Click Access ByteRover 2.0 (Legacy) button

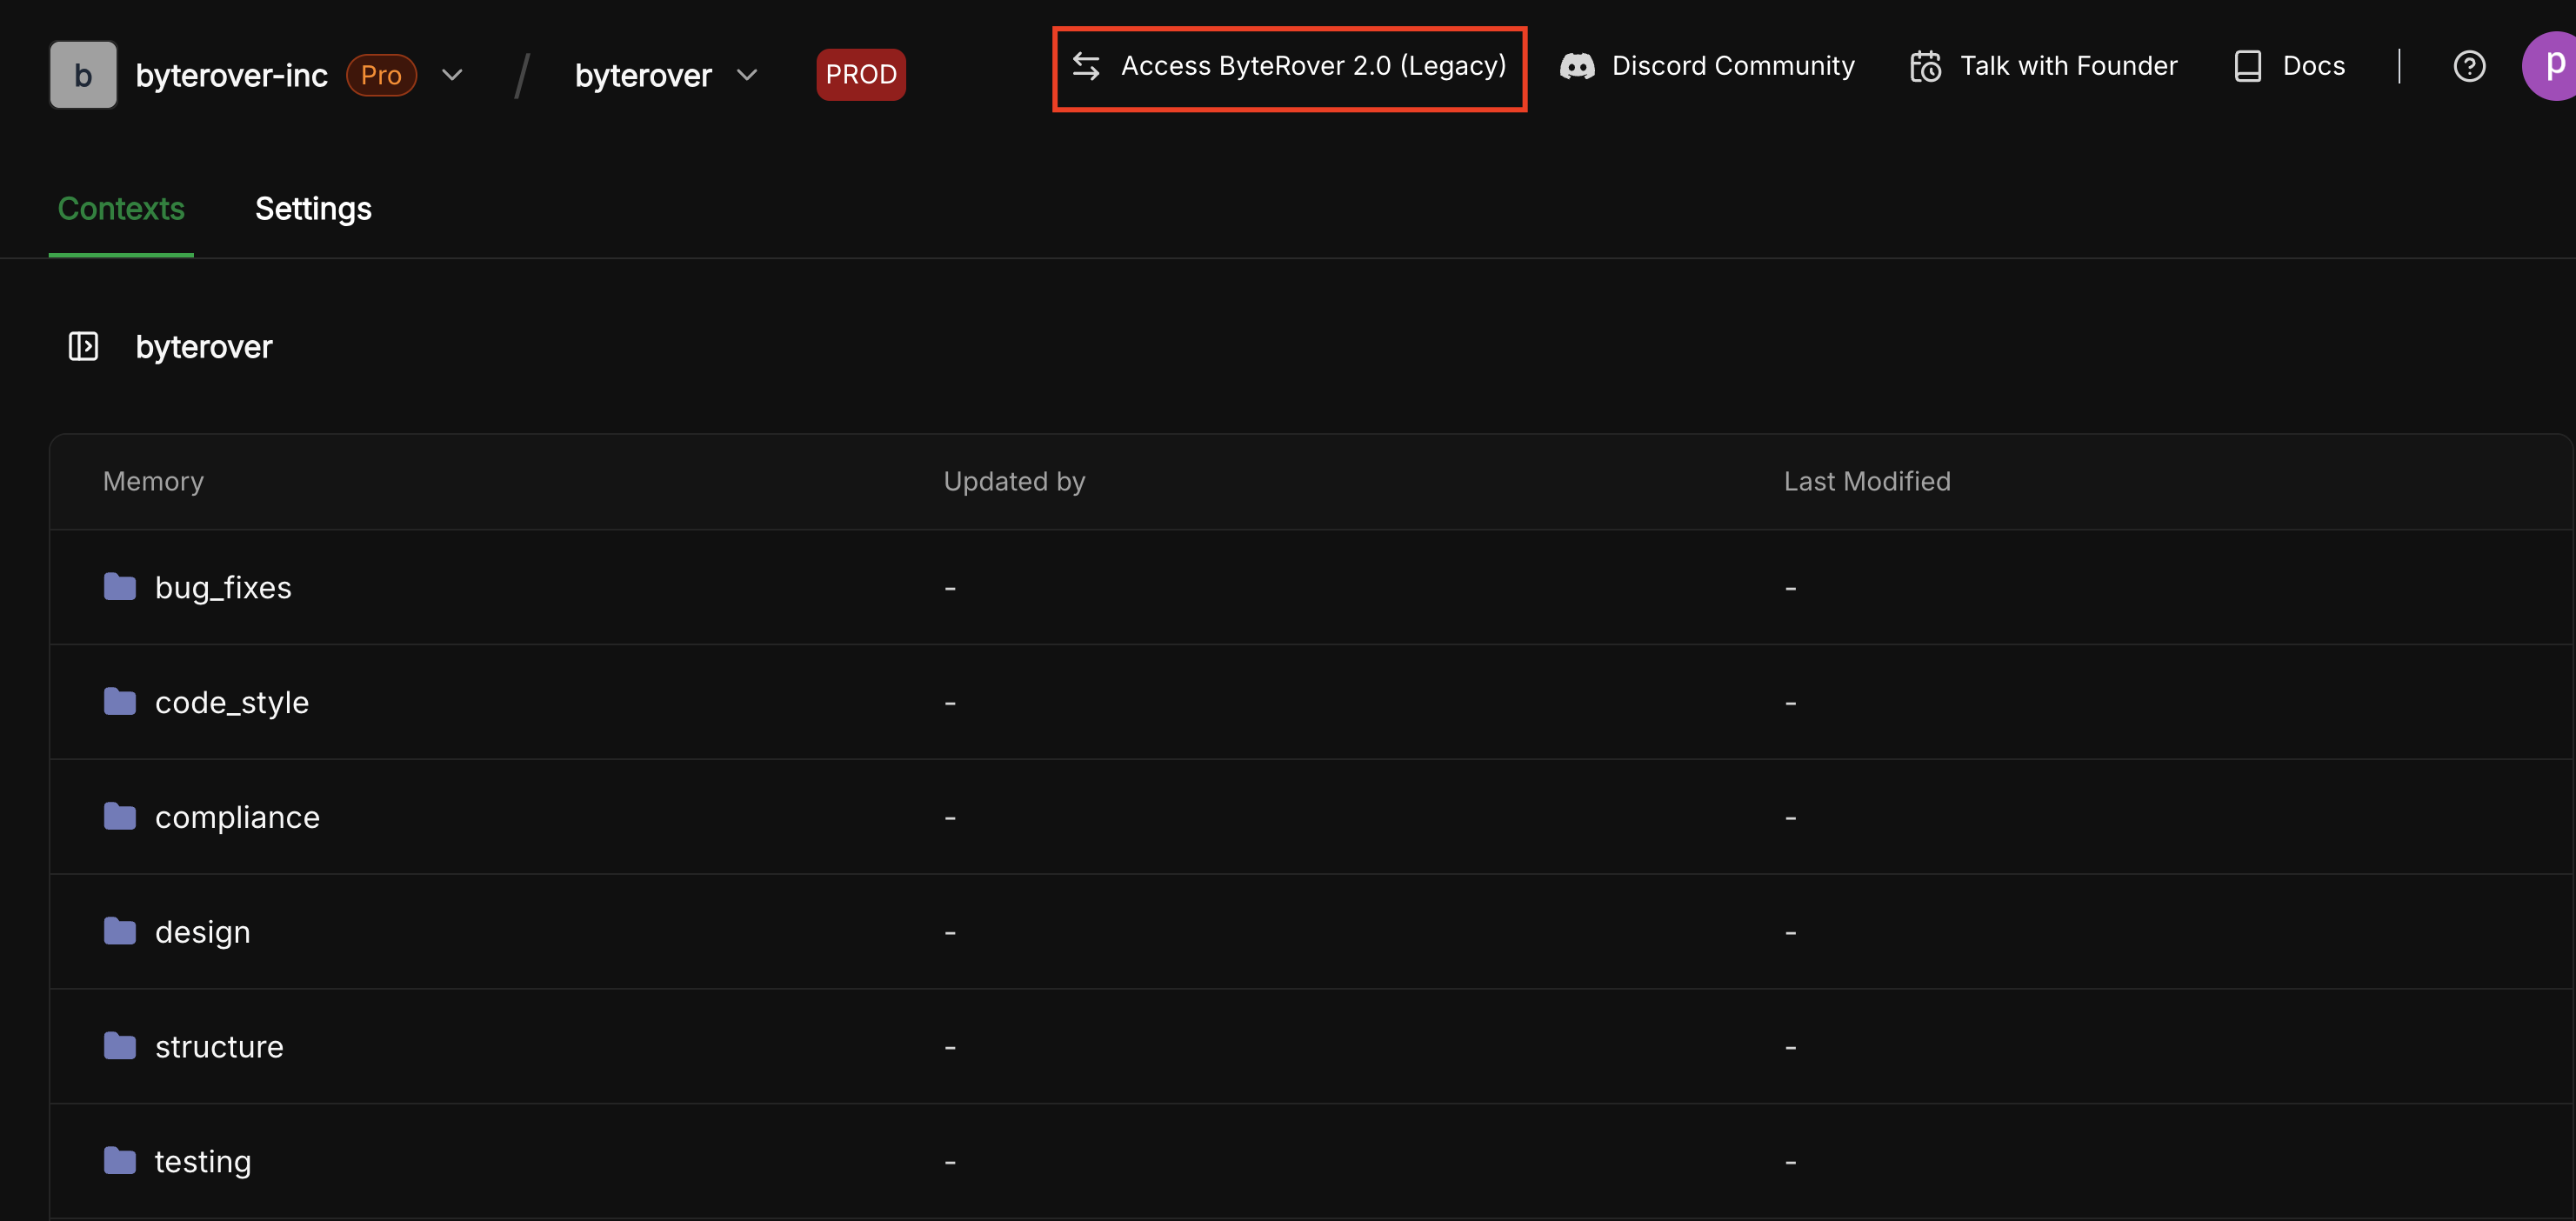1312,66
